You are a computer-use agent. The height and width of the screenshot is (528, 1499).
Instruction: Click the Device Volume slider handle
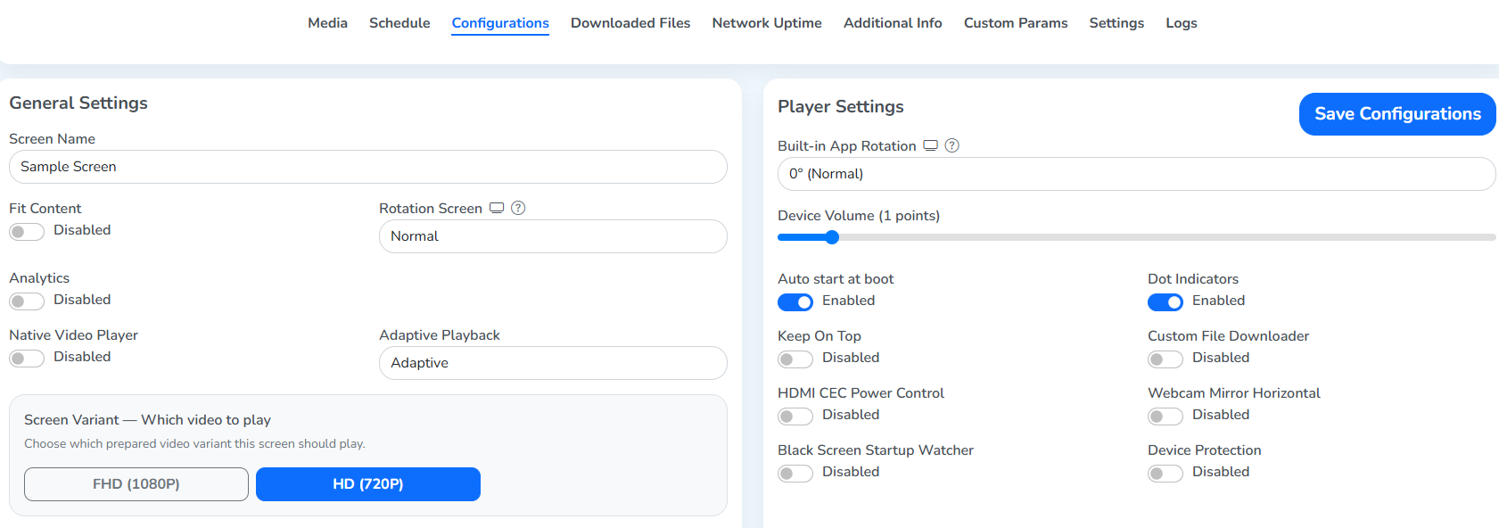(832, 237)
